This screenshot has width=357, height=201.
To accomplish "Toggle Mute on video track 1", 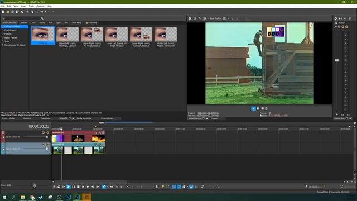I will [x=44, y=133].
